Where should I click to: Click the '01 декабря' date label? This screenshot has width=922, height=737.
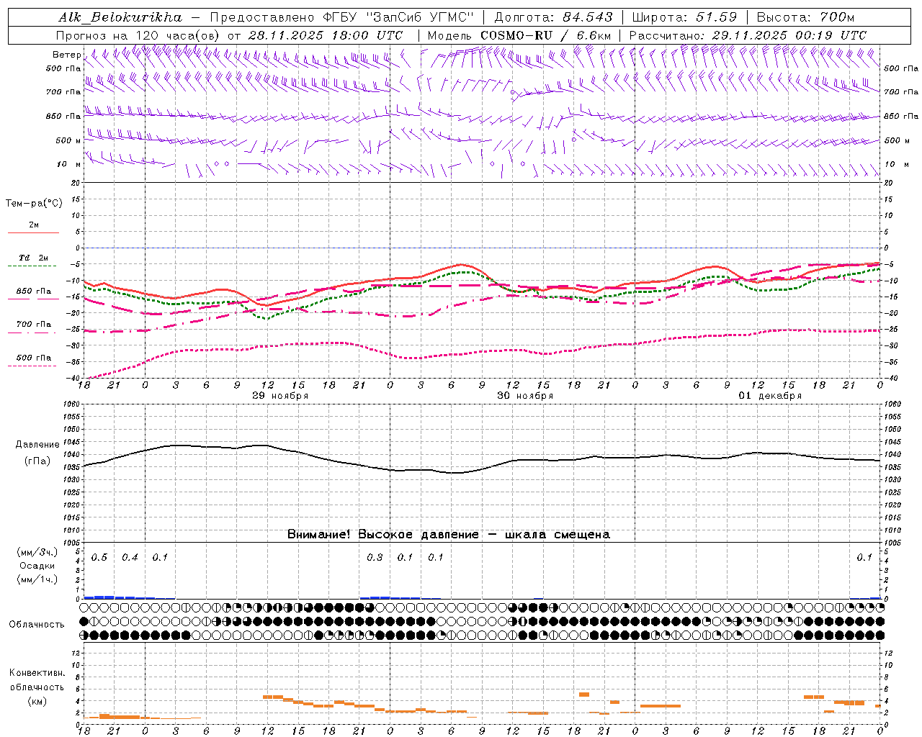[770, 396]
